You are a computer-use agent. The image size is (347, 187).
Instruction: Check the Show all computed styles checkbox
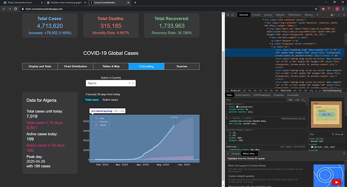coord(333,134)
